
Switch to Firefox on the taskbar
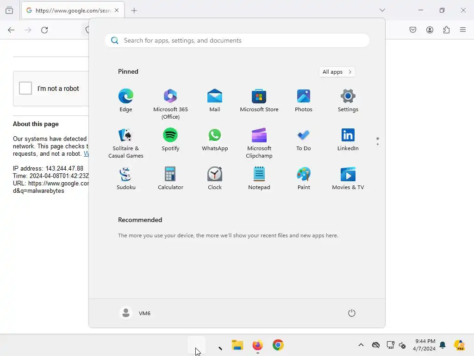coord(257,345)
